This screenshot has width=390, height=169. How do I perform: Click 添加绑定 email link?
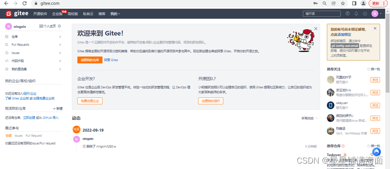click(x=344, y=35)
